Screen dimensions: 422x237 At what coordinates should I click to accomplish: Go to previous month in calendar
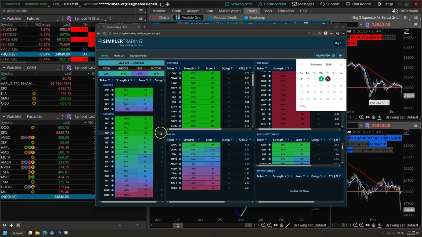[301, 65]
